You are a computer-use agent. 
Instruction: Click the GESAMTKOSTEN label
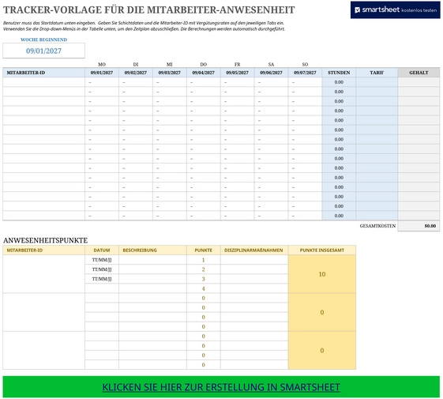tap(377, 226)
